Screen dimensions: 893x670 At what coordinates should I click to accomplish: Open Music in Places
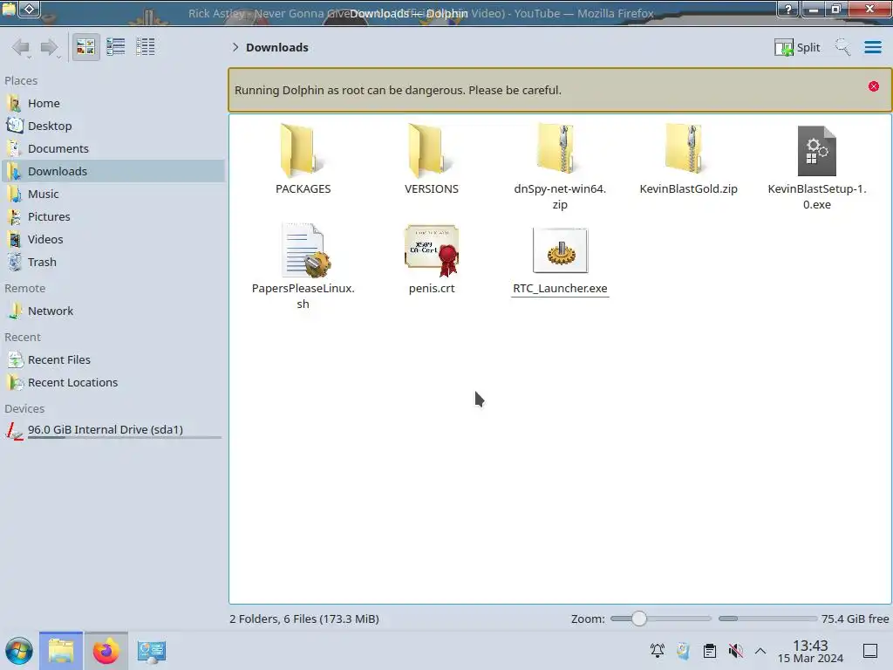112,195
